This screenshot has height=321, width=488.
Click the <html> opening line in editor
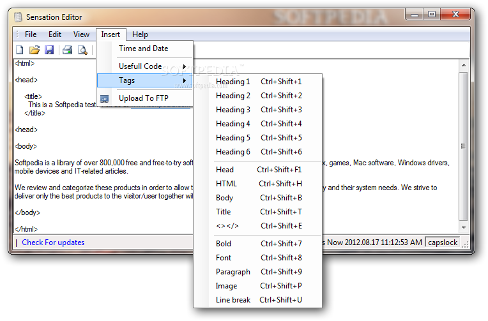[x=24, y=63]
